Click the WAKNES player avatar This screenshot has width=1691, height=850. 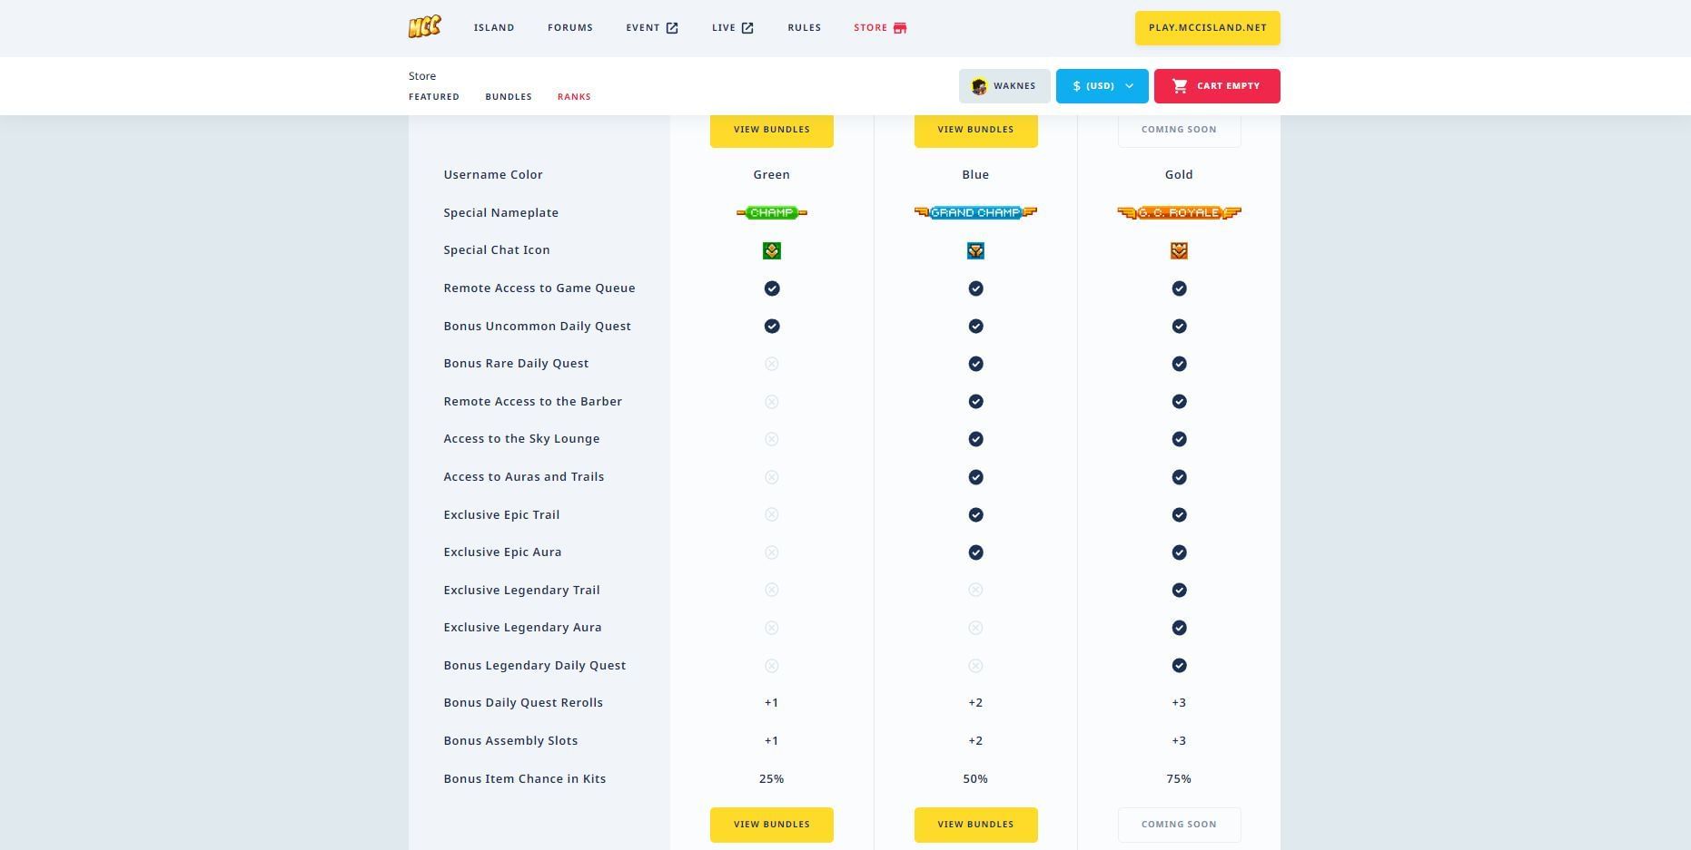(x=979, y=86)
